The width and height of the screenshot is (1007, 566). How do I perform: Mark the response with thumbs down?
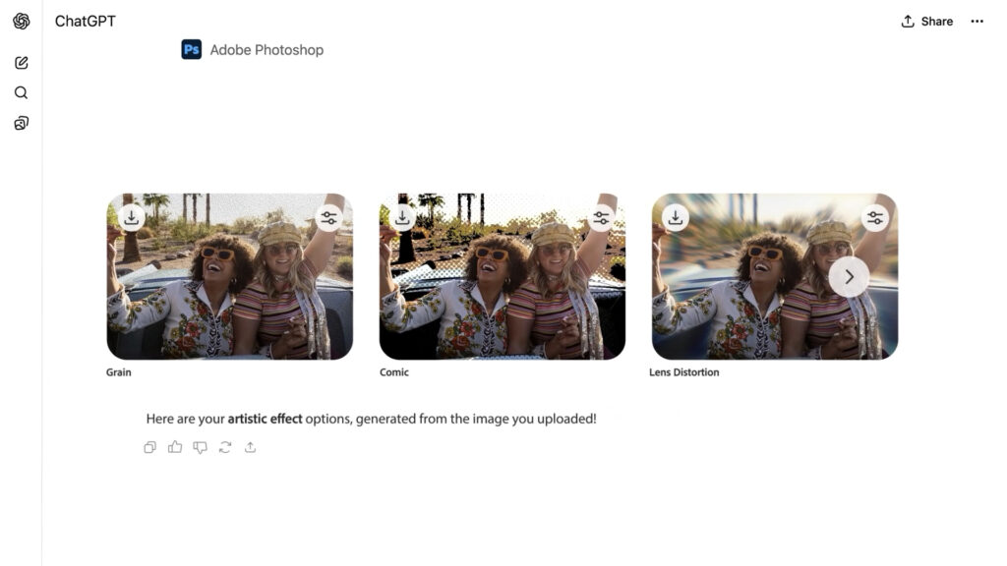point(200,447)
